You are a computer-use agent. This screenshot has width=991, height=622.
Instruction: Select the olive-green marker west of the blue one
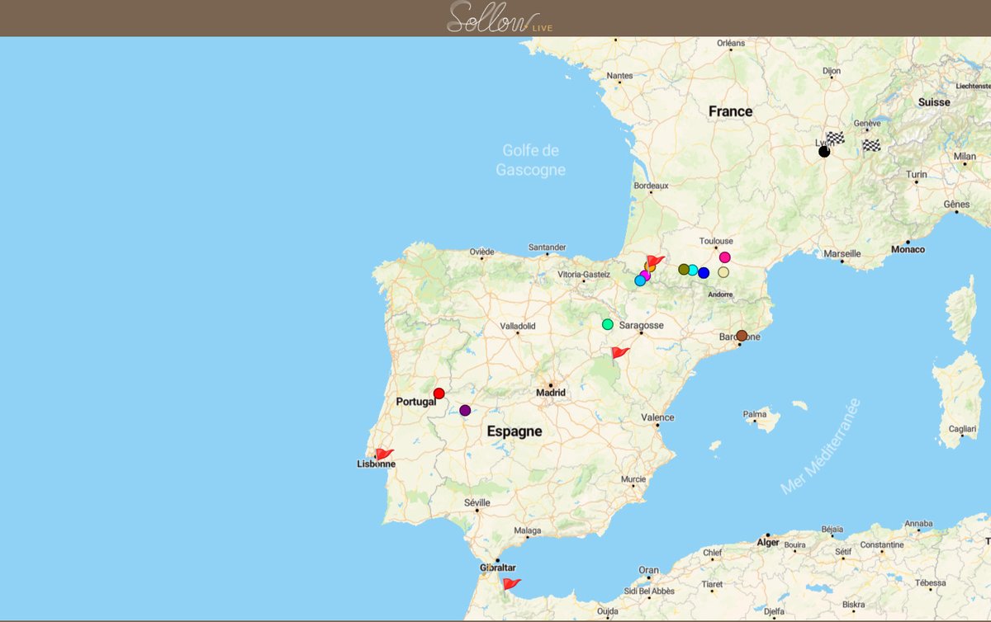click(684, 269)
